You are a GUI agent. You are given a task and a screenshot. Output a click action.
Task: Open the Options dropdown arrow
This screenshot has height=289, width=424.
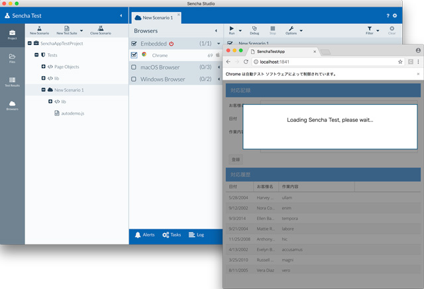301,30
